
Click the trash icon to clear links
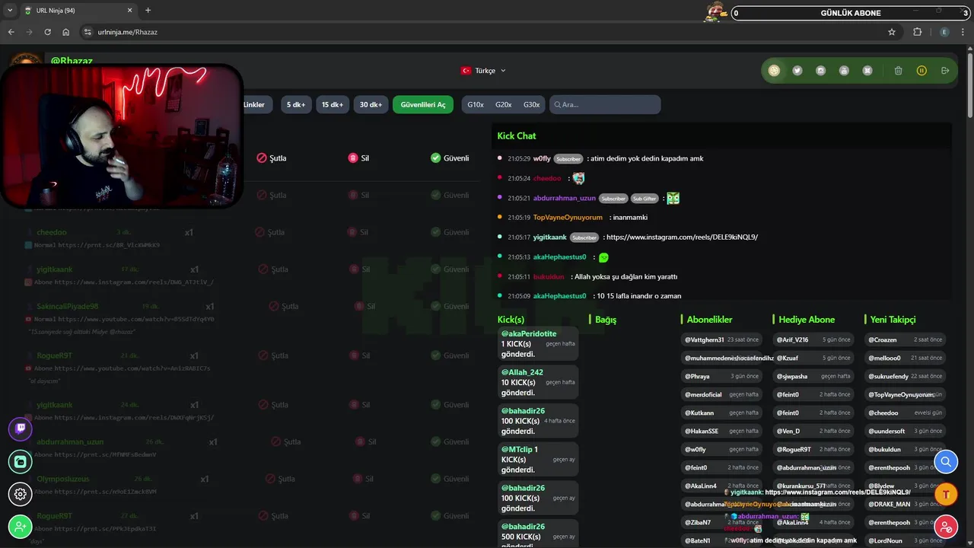[x=898, y=71]
